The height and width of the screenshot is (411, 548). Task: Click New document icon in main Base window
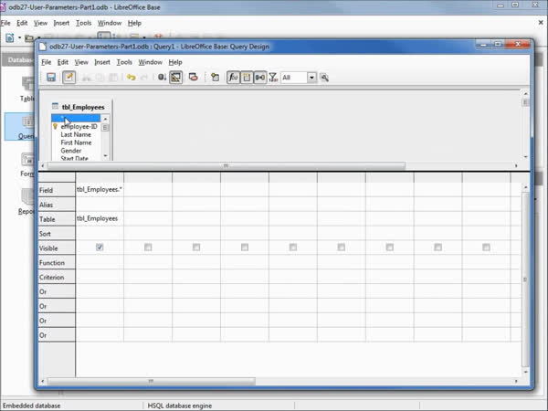tap(10, 37)
